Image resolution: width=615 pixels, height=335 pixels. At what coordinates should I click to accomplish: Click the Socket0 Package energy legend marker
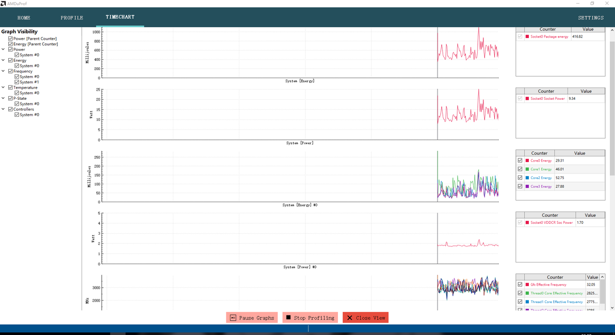[527, 37]
